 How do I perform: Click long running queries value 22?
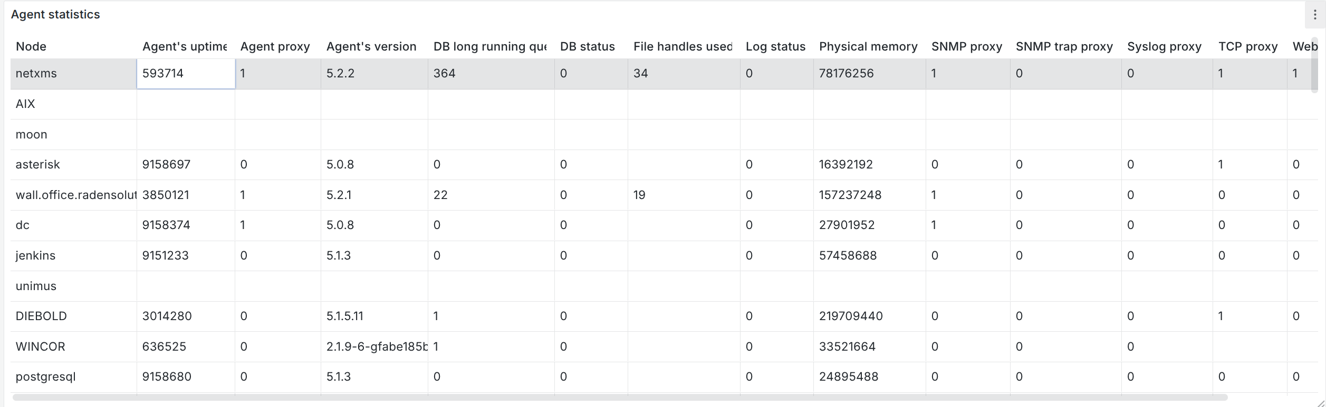tap(440, 195)
